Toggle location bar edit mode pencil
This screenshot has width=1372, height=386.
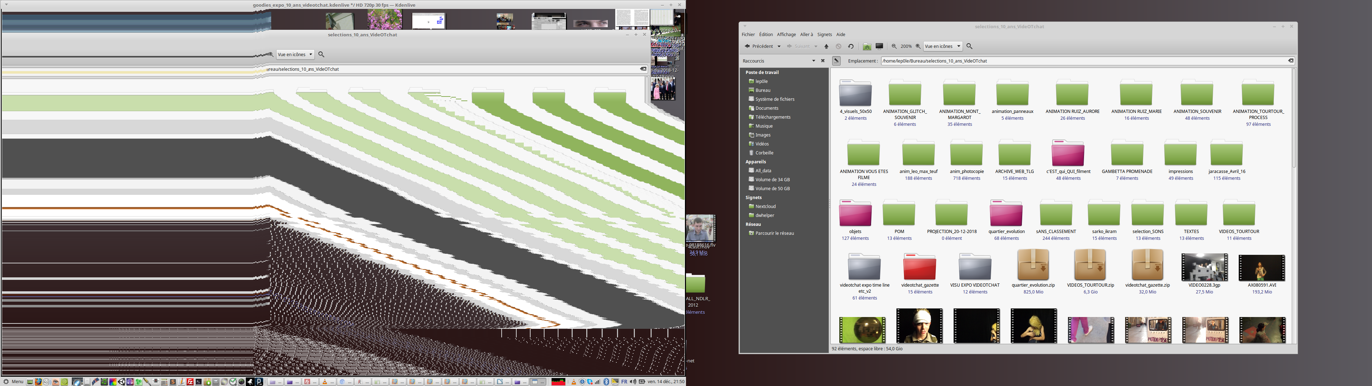[836, 61]
